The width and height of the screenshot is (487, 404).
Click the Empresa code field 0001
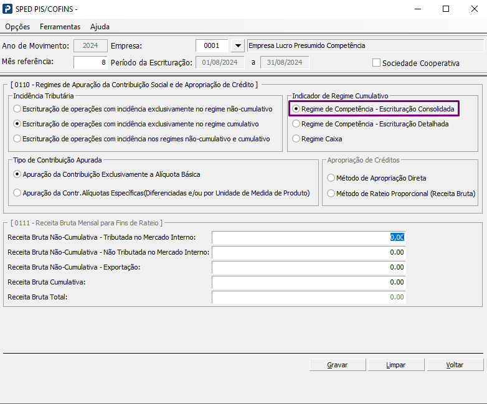(x=212, y=45)
